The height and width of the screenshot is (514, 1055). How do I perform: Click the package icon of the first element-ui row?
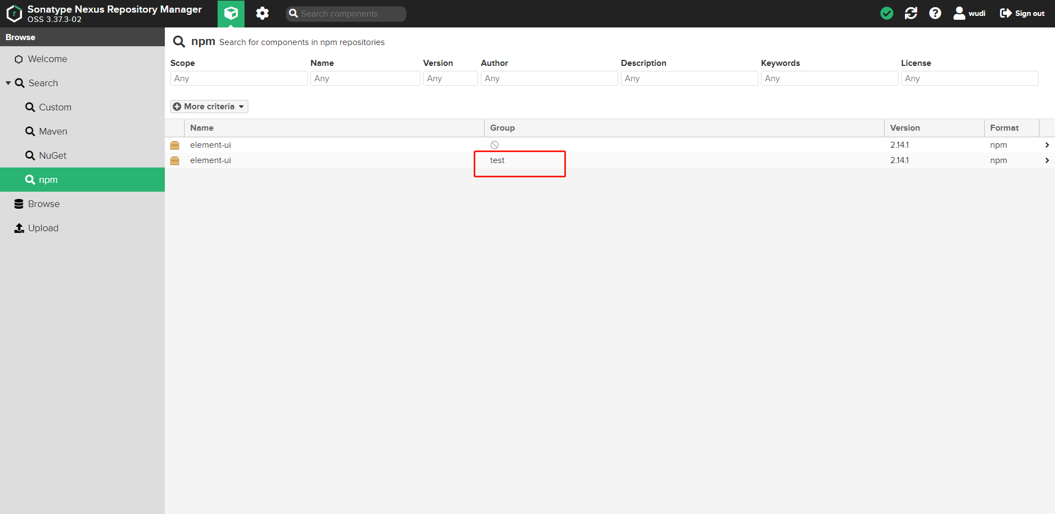(x=175, y=145)
